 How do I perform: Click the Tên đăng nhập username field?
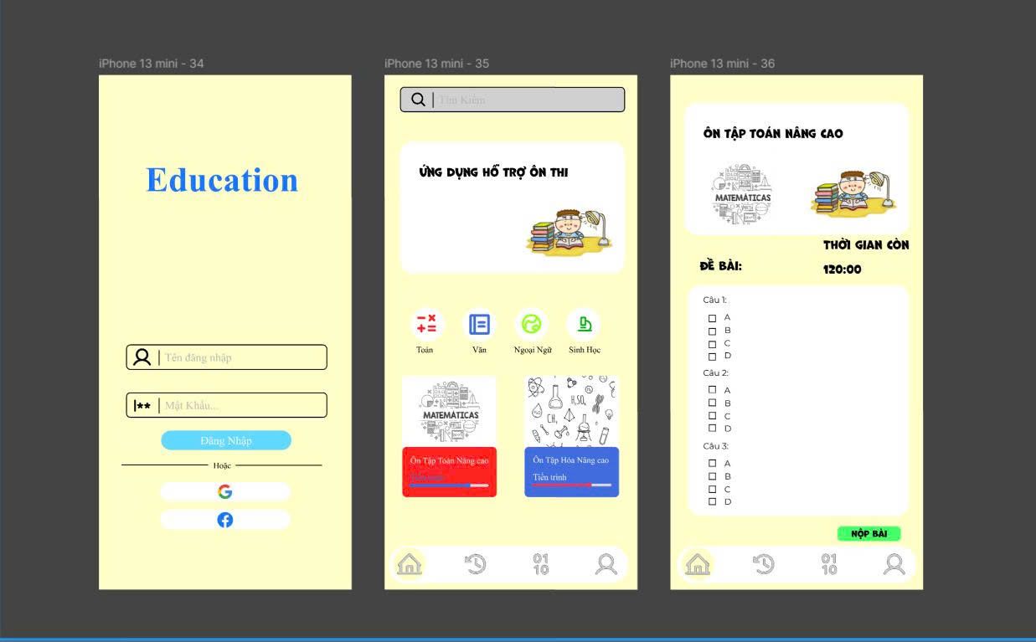226,357
